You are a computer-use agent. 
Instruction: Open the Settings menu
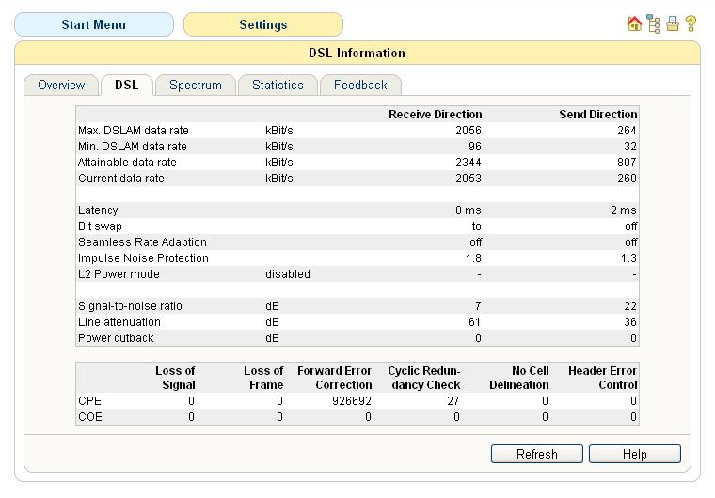pyautogui.click(x=263, y=24)
